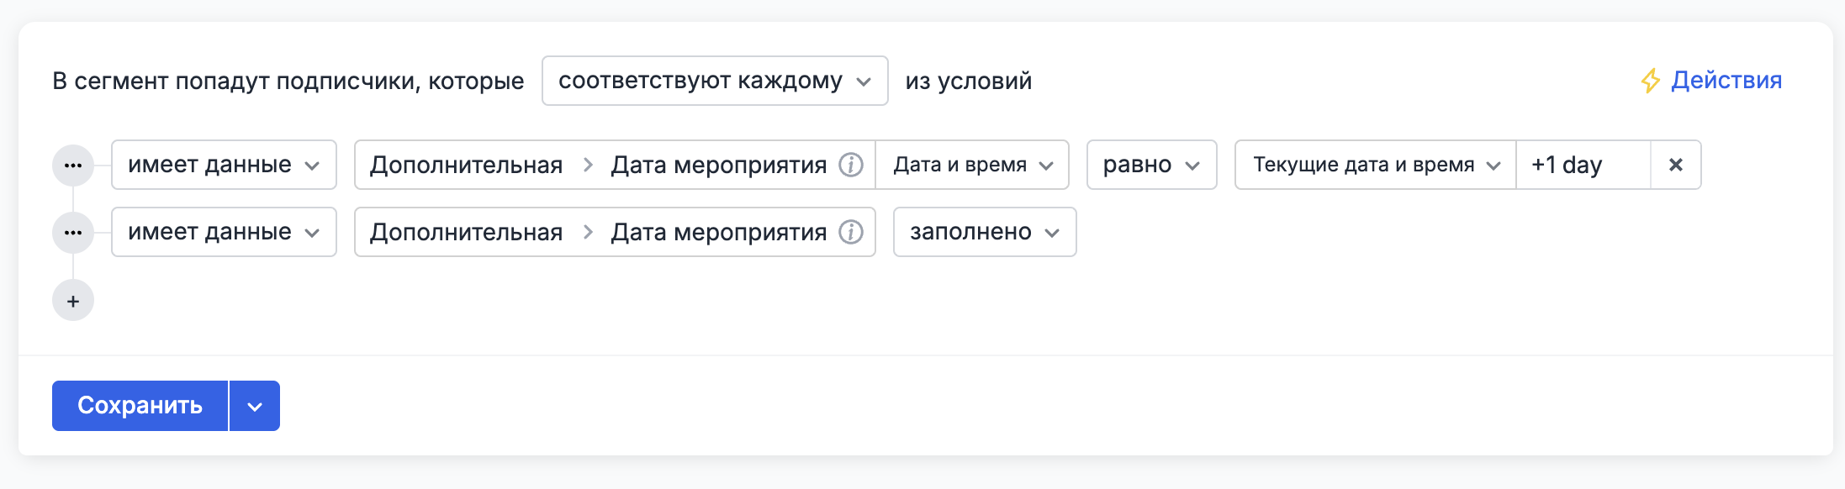Viewport: 1845px width, 489px height.
Task: Click Дополнительная in the second condition row
Action: click(x=466, y=232)
